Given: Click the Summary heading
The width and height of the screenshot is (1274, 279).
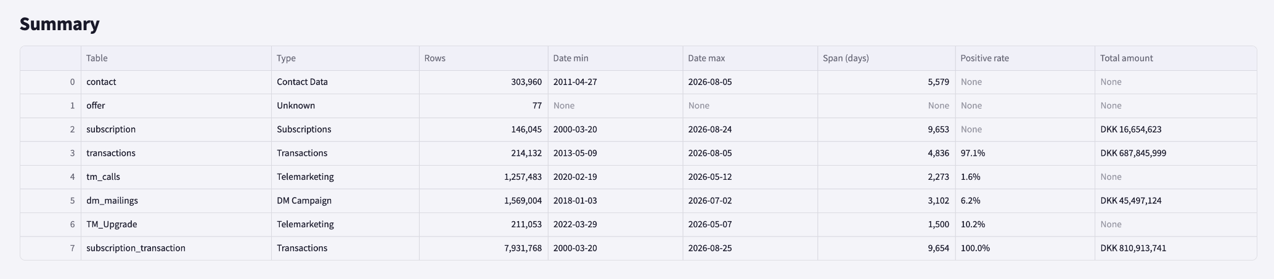Looking at the screenshot, I should (x=59, y=24).
